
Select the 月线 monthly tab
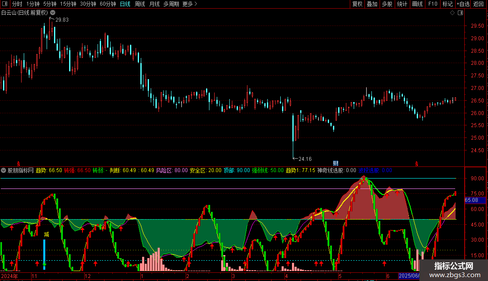154,4
